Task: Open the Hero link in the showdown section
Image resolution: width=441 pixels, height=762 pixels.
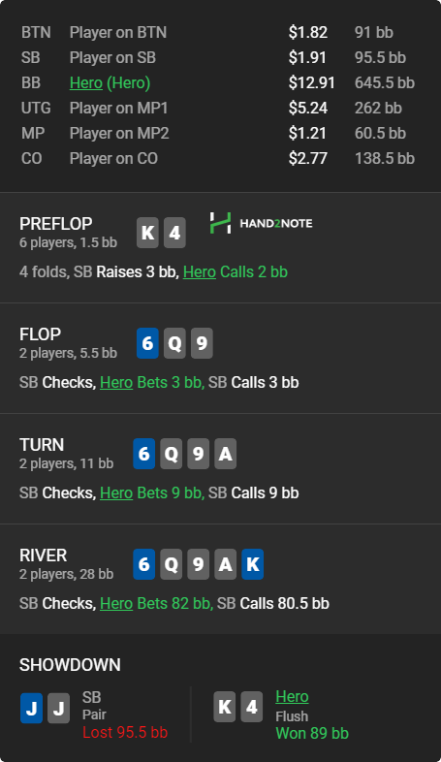Action: tap(292, 696)
